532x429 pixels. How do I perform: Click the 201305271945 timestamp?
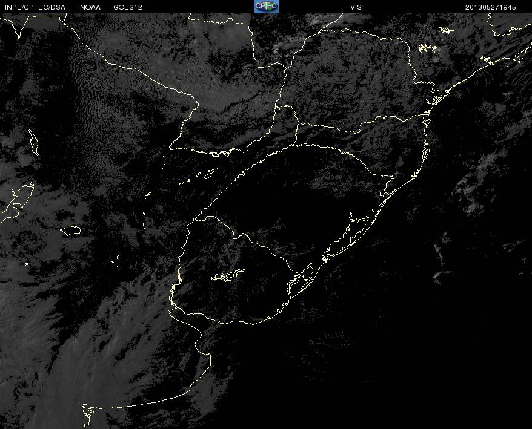(x=491, y=7)
